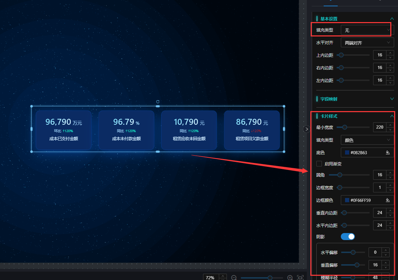The height and width of the screenshot is (280, 398).
Task: Click the 圆角 slider handle
Action: [340, 175]
